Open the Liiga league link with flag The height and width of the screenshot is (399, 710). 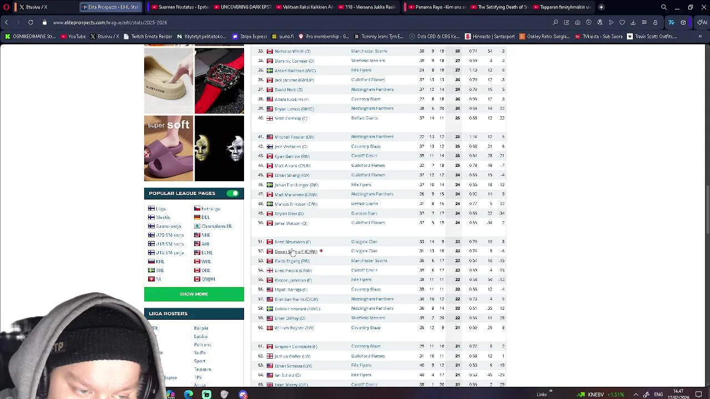(157, 208)
